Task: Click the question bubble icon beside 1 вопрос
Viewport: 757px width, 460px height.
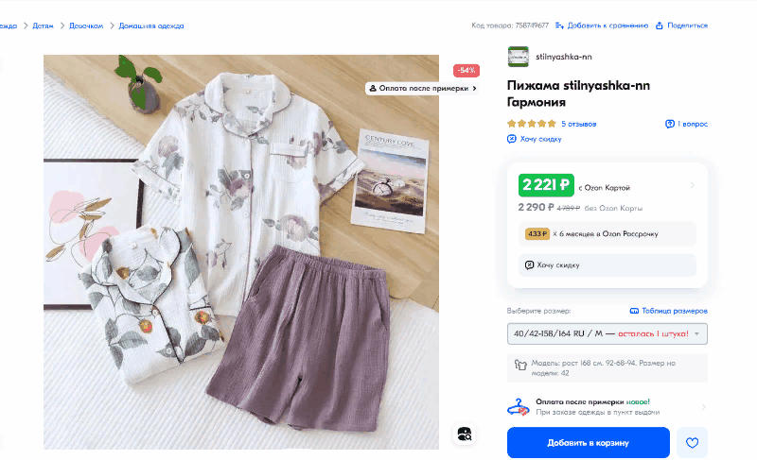Action: pos(669,124)
